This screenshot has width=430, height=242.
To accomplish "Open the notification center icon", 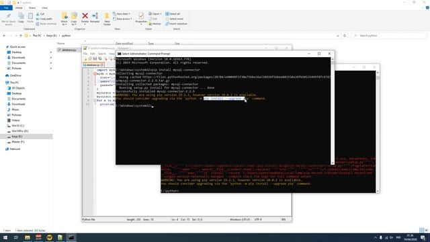I will coord(423,237).
